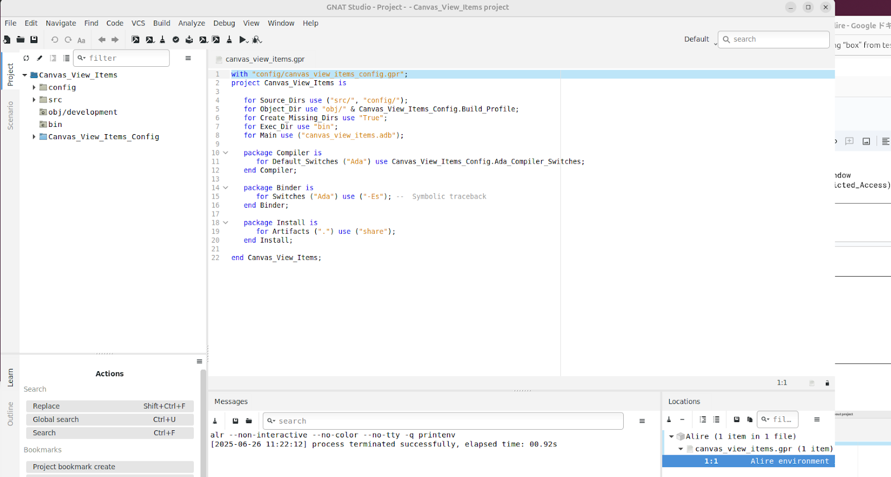Click the checkmark badge toolbar icon
891x477 pixels.
(176, 40)
